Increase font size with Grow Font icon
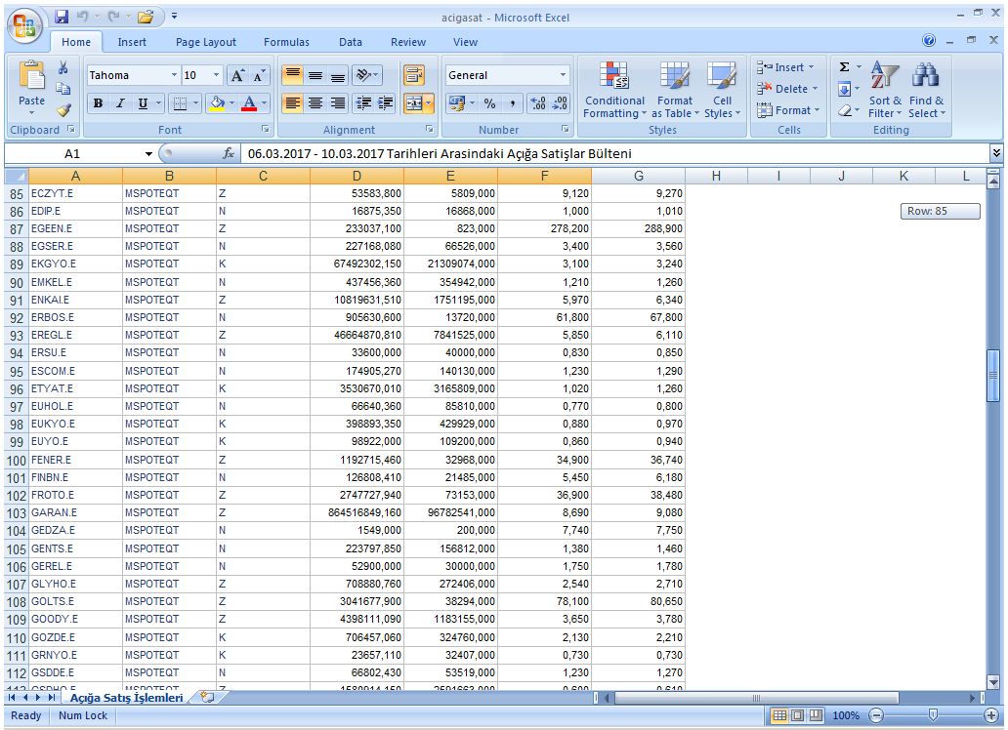1008x730 pixels. pos(237,75)
